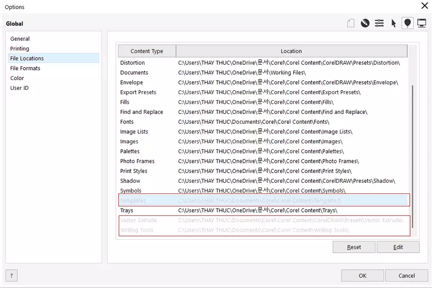This screenshot has height=288, width=432.
Task: Confirm changes with the OK button
Action: tap(362, 275)
